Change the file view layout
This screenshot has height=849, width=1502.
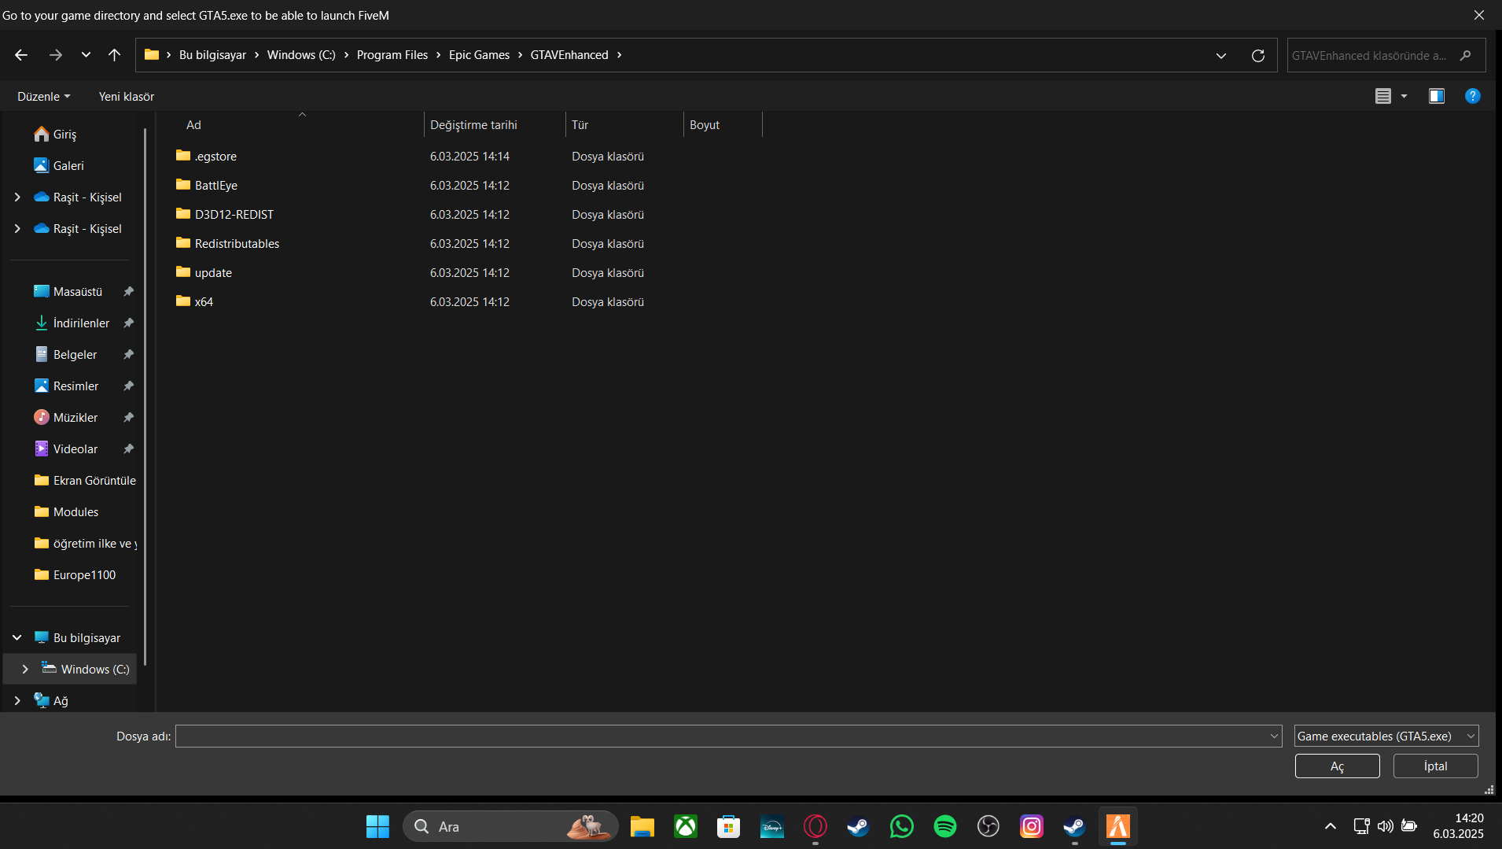coord(1383,96)
